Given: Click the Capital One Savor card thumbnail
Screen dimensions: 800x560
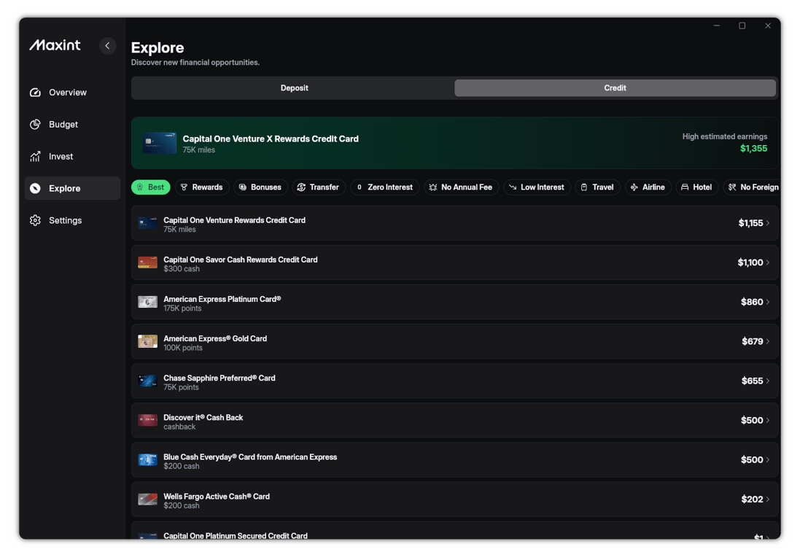Looking at the screenshot, I should (x=147, y=262).
